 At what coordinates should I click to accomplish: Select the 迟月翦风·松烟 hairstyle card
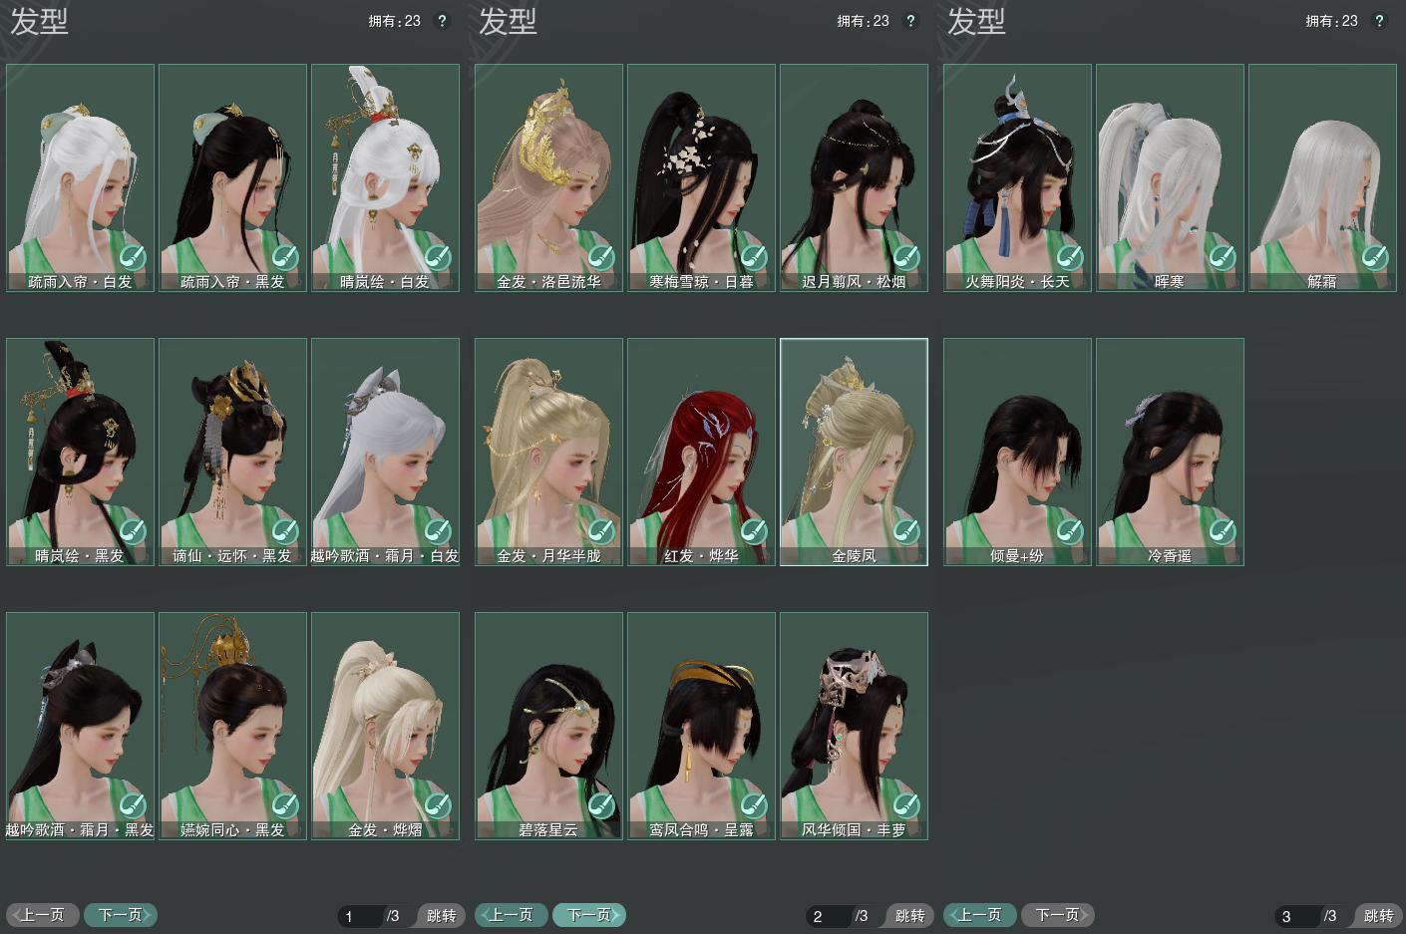click(855, 178)
